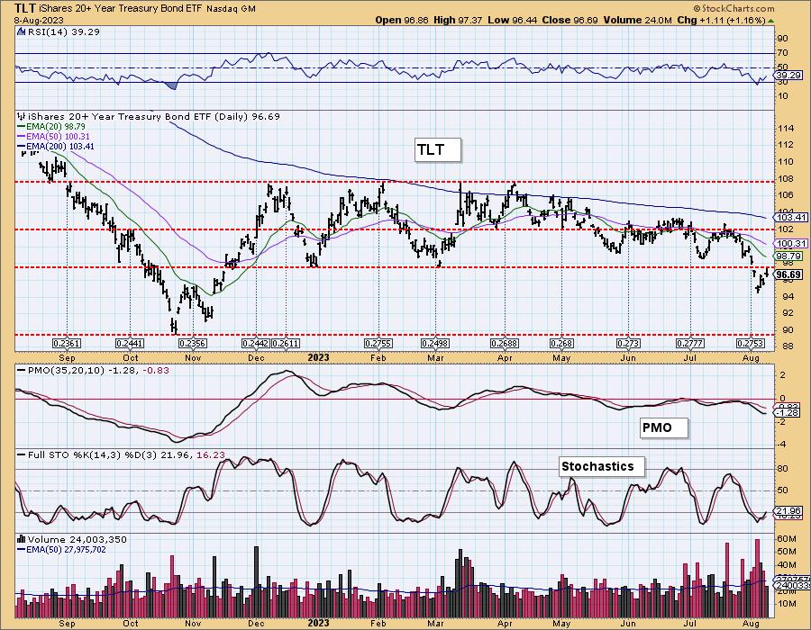Viewport: 811px width, 630px height.
Task: Click the 0.2611 label
Action: click(286, 344)
